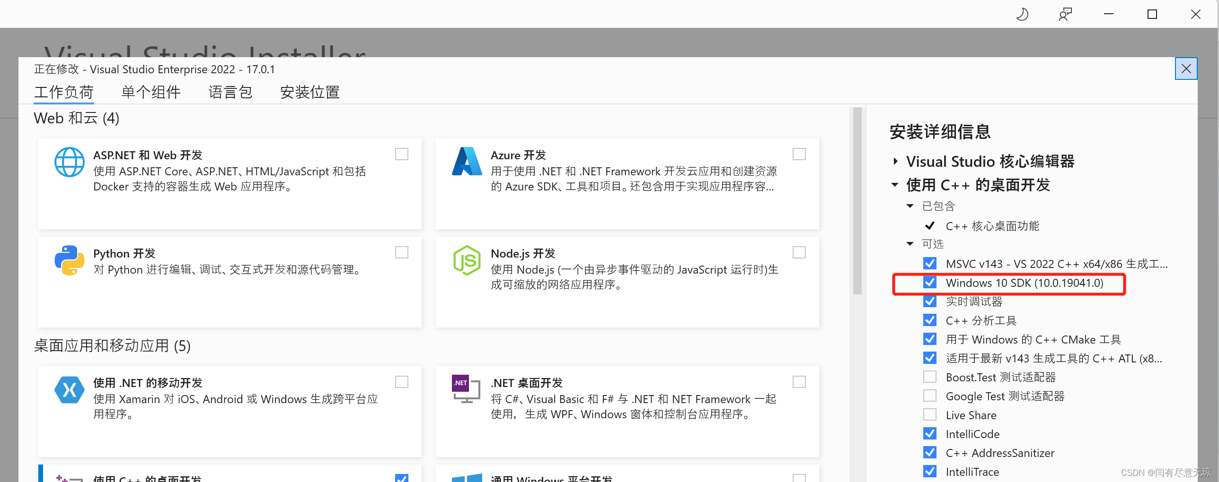Viewport: 1219px width, 482px height.
Task: Select the ASP.NET 和 Web 开发 card title
Action: (x=148, y=155)
